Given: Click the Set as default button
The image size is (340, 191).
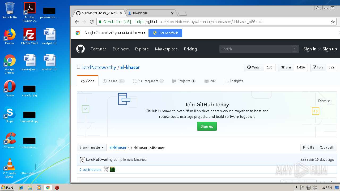Looking at the screenshot, I should [x=165, y=33].
